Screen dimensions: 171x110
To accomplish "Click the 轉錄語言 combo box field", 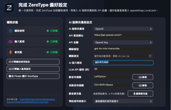I will [x=123, y=56].
